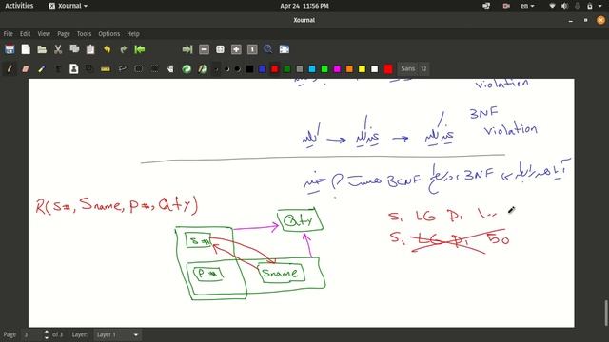Activate the Vertical Space tool
The width and height of the screenshot is (609, 342).
pos(154,69)
